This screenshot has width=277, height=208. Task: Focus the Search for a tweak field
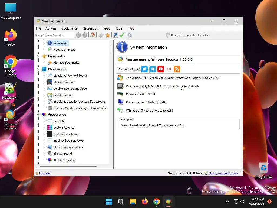pos(55,35)
